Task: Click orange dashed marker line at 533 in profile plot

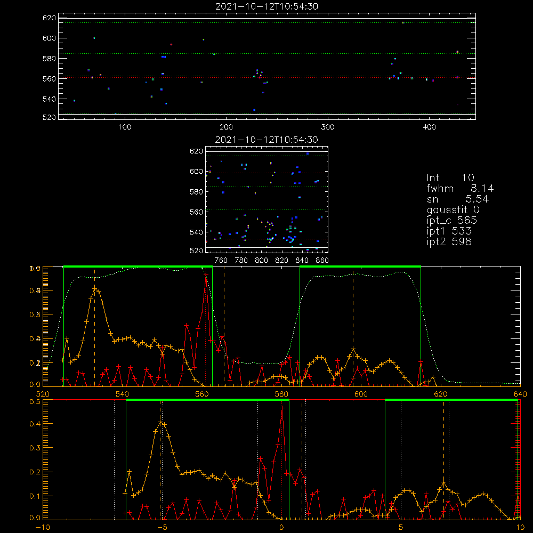Action: click(94, 326)
